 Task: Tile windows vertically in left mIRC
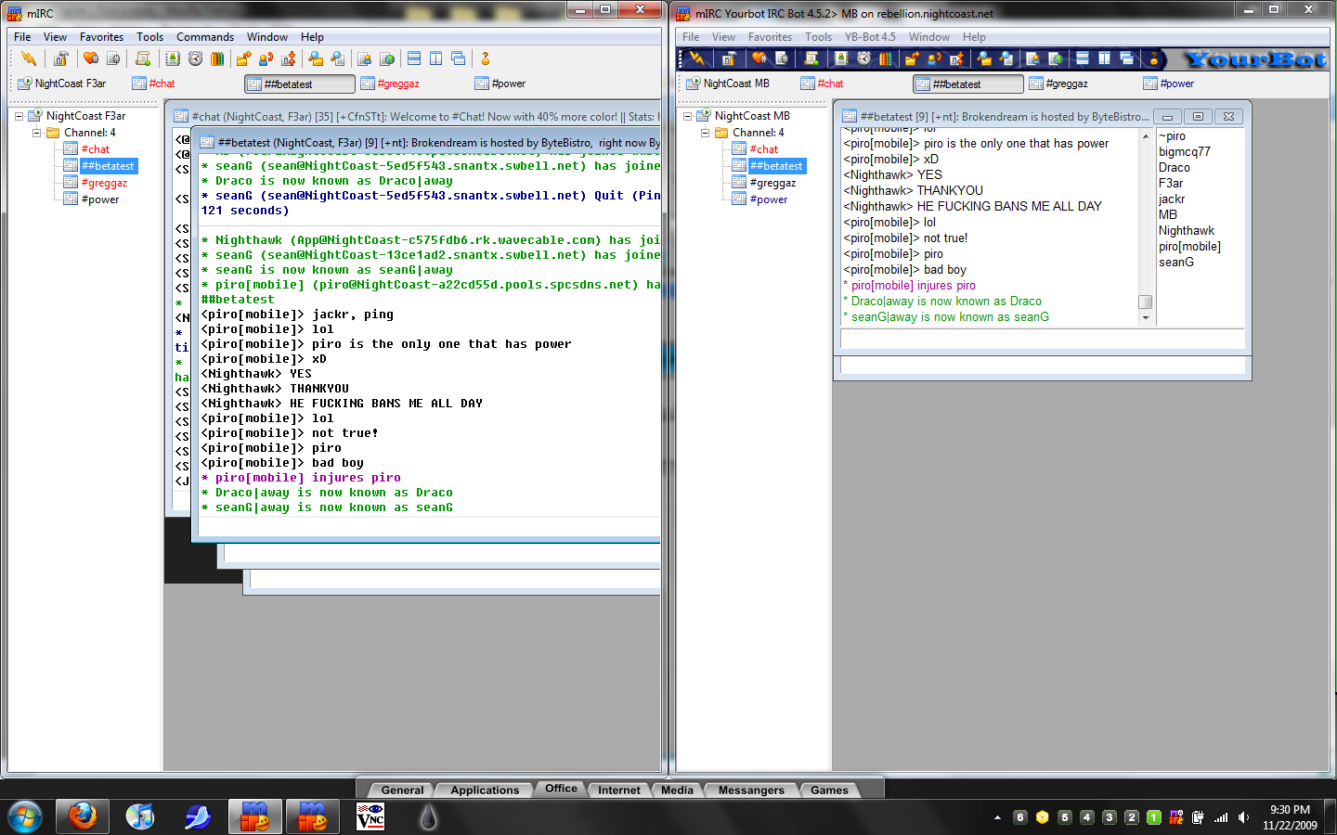coord(436,58)
